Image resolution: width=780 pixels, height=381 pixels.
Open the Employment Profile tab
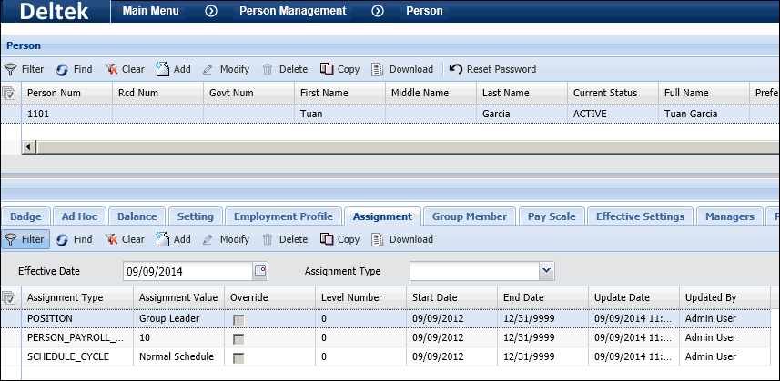tap(282, 216)
